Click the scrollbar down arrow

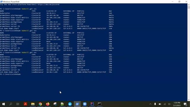[x=189, y=100]
